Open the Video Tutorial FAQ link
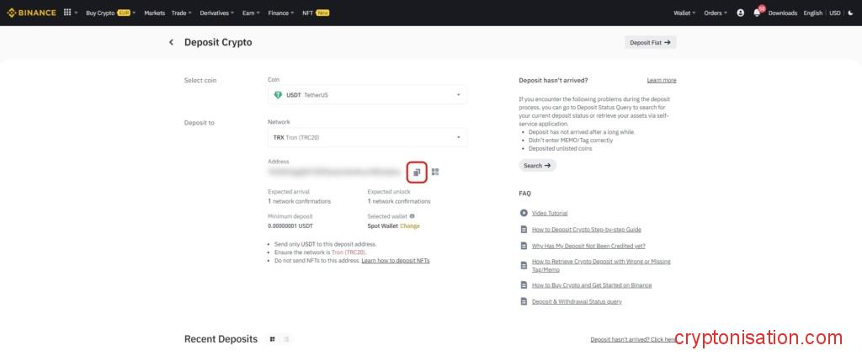The width and height of the screenshot is (862, 356). click(549, 213)
